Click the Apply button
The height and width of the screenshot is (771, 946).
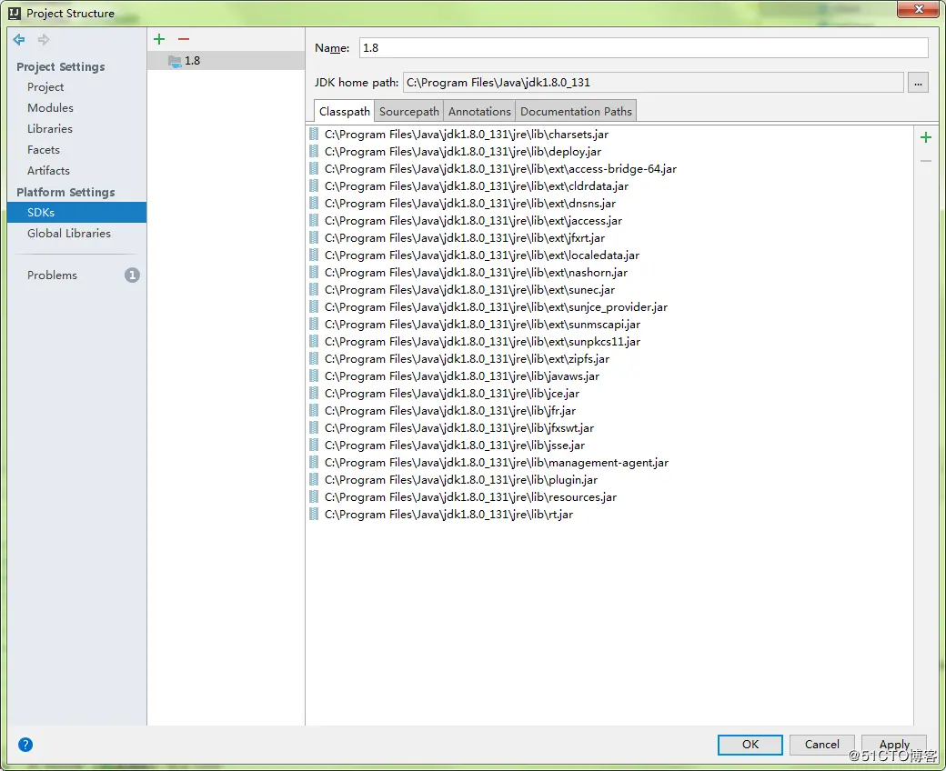(x=894, y=745)
